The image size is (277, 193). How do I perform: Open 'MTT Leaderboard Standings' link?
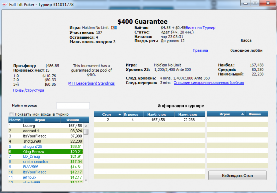[x=92, y=83]
